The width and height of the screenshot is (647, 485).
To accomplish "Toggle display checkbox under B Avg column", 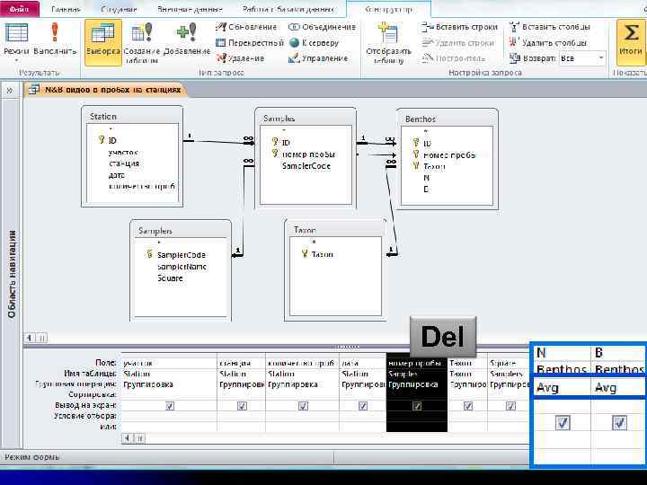I will (619, 423).
